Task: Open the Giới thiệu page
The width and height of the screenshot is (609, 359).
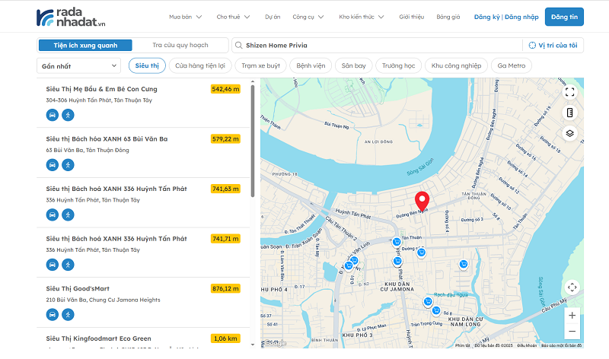Action: [412, 17]
